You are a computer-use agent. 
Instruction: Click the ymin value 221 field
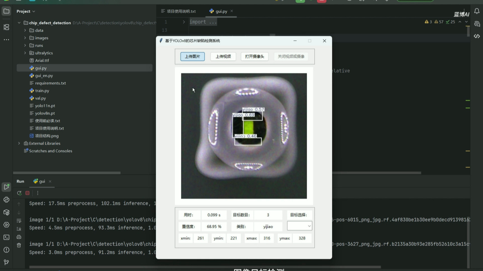234,238
